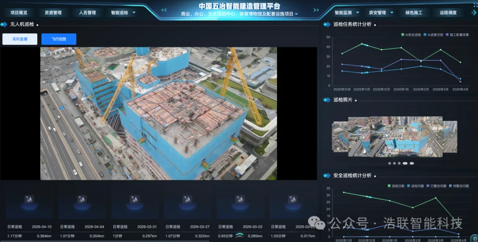Expand the 智能巡检 dropdown arrow

(x=134, y=12)
